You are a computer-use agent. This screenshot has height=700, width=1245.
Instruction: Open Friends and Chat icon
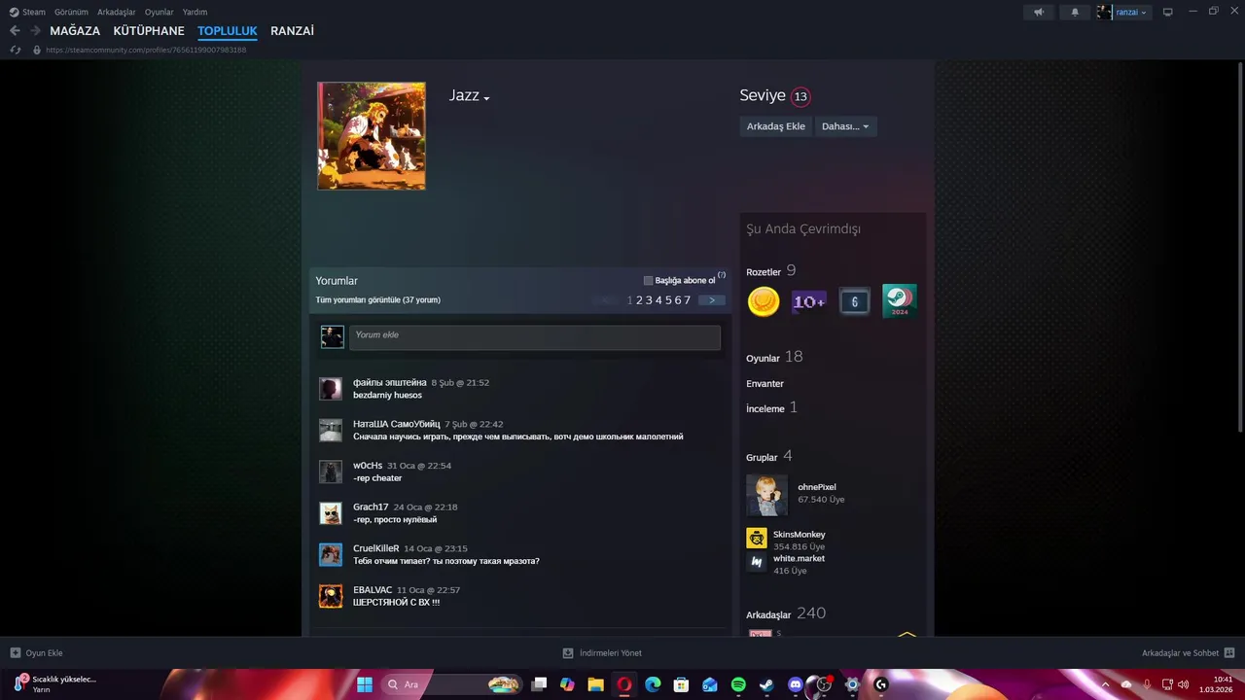[x=1229, y=653]
